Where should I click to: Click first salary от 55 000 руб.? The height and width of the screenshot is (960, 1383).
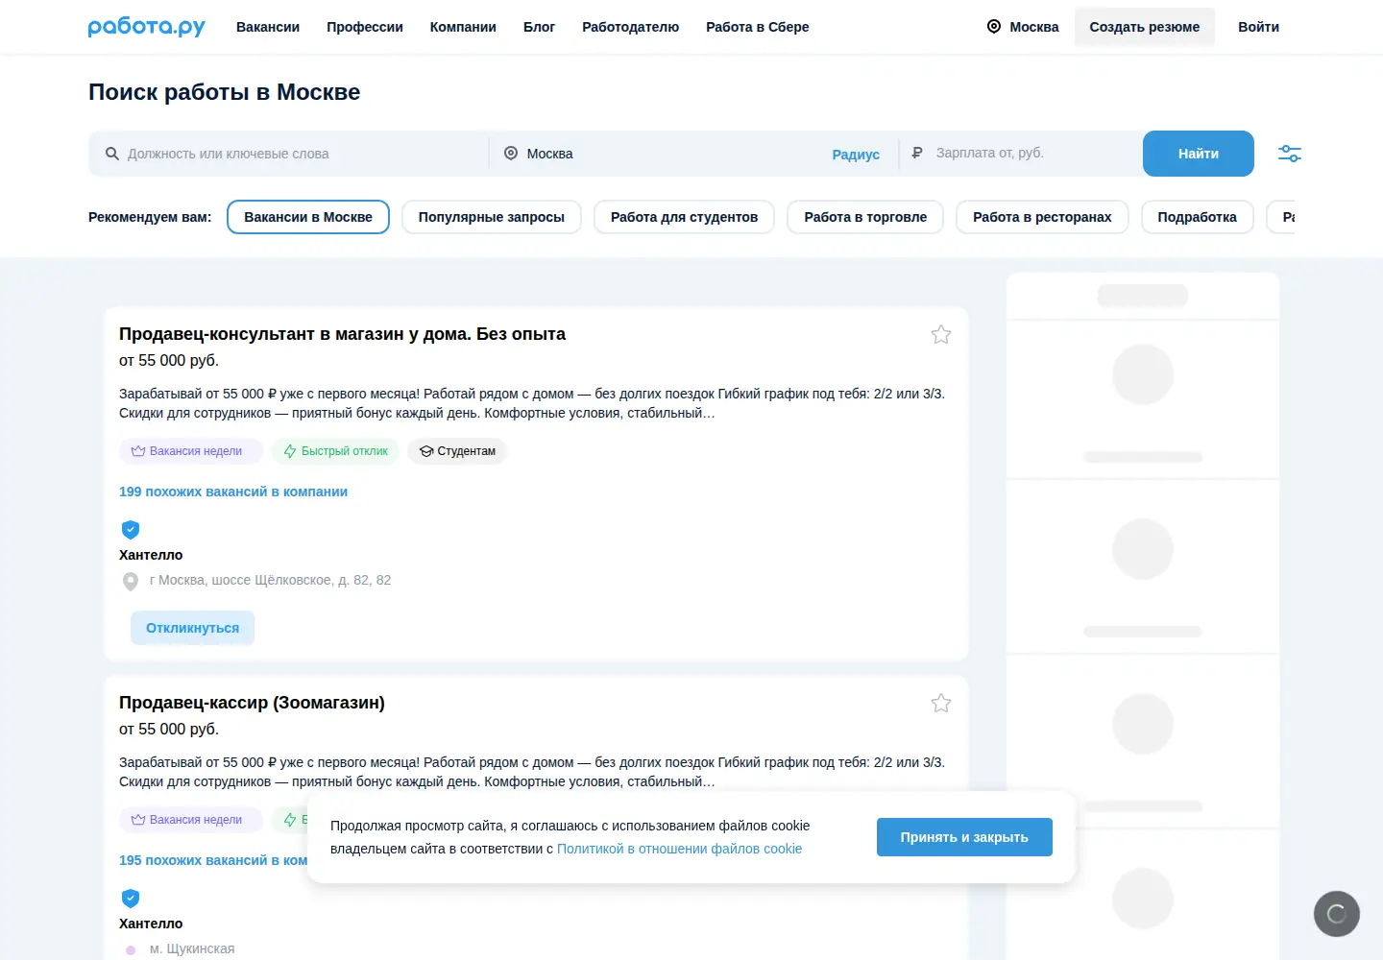169,361
